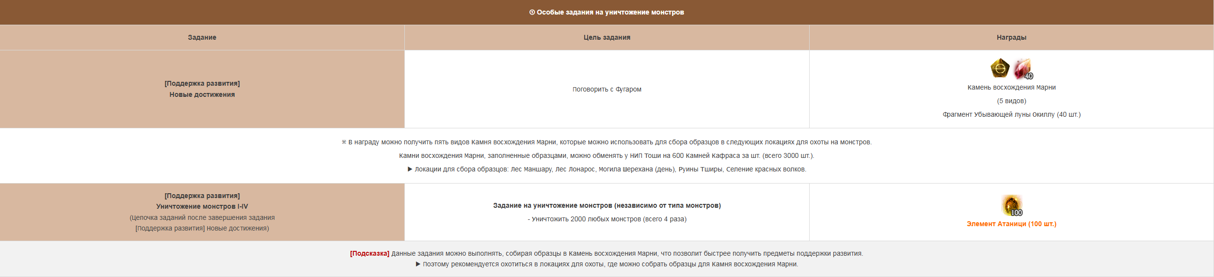Click 'Фрагмент Убывающей луны Окиллу (40 шт.)'
This screenshot has width=1214, height=277.
tap(1011, 114)
